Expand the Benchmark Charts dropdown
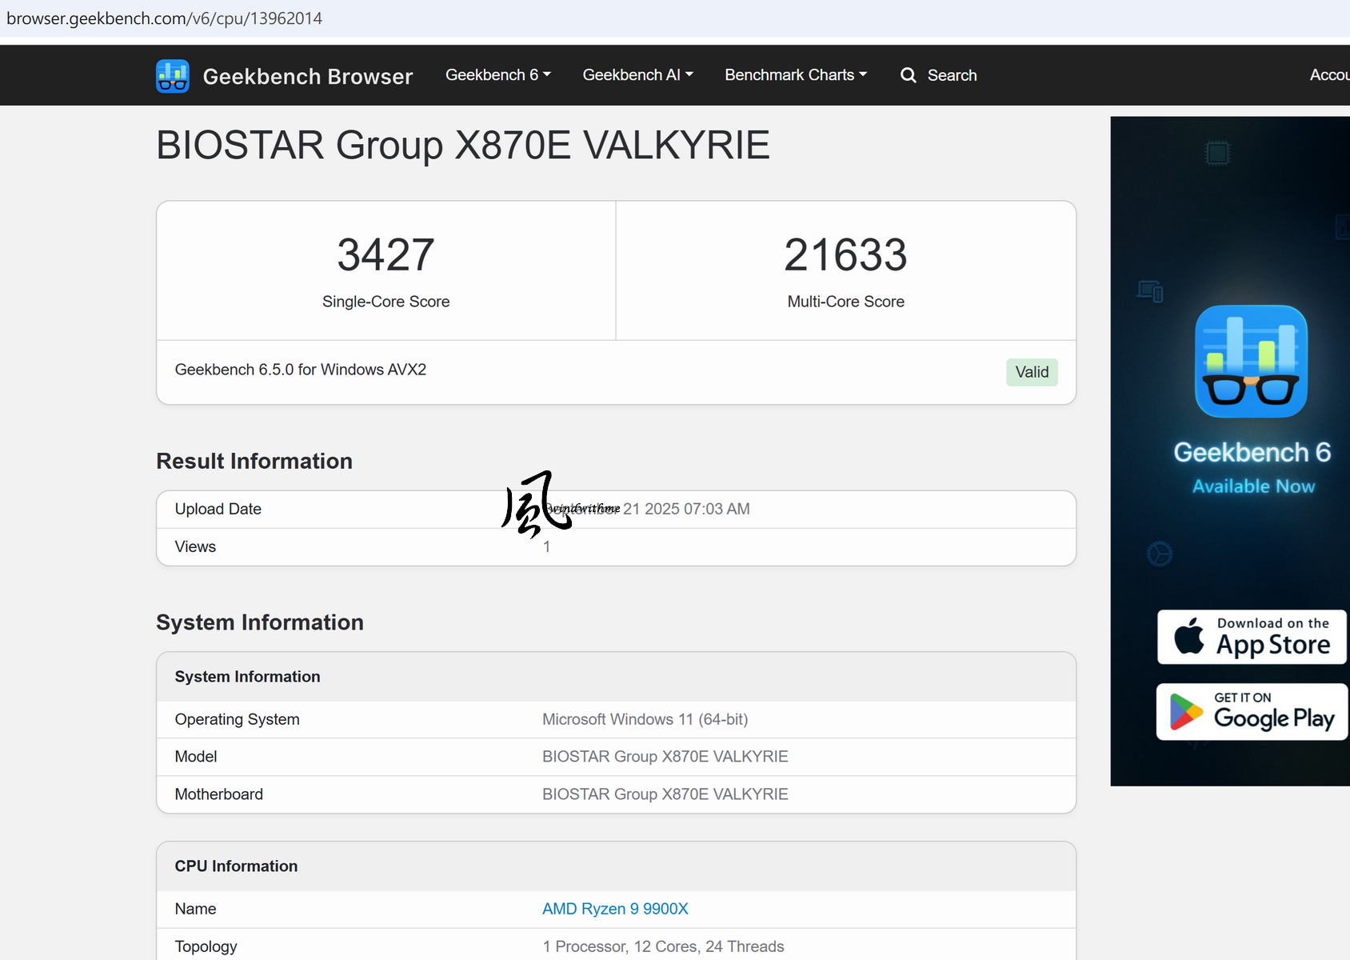 (x=795, y=75)
